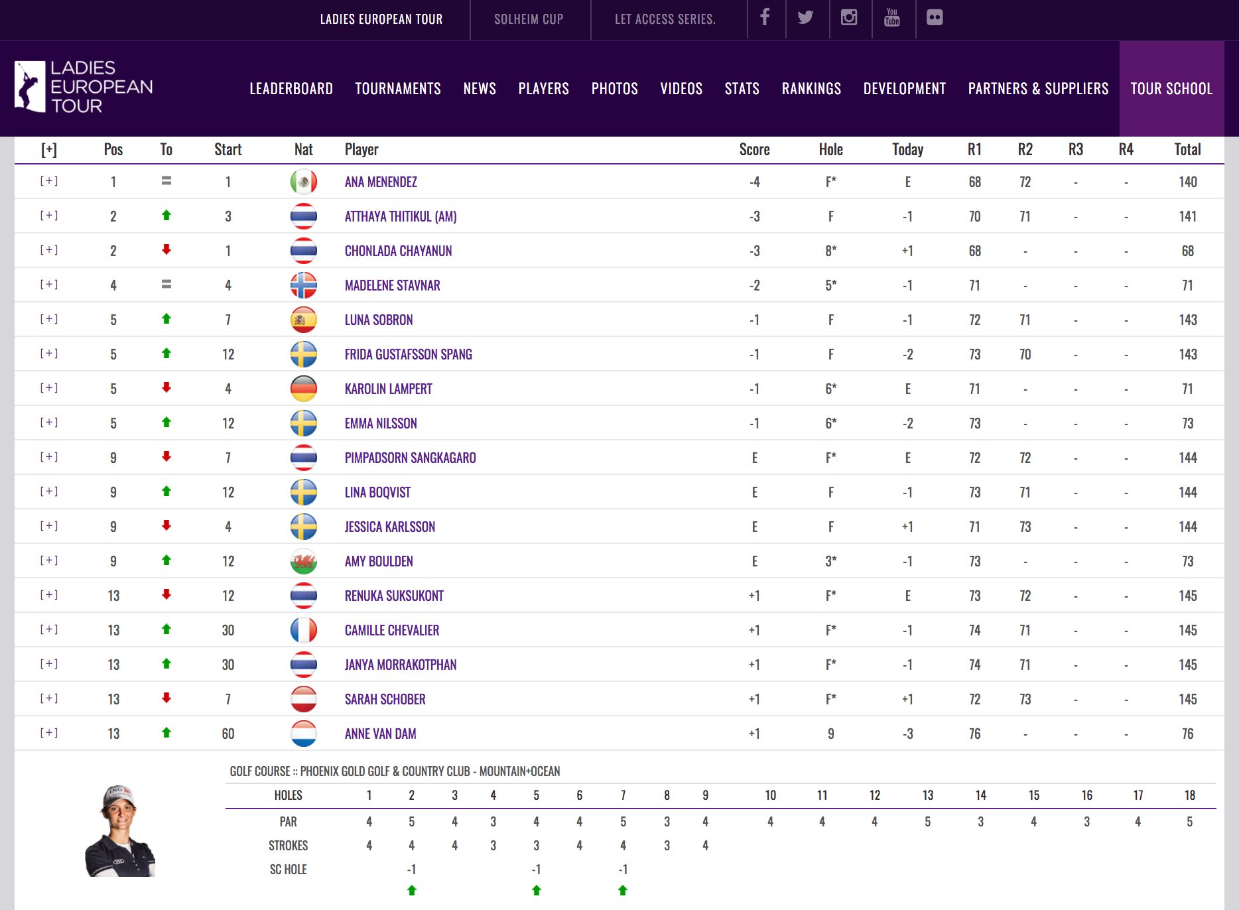Click Germany flag beside Karolin Lampert
The height and width of the screenshot is (910, 1239).
[x=304, y=389]
